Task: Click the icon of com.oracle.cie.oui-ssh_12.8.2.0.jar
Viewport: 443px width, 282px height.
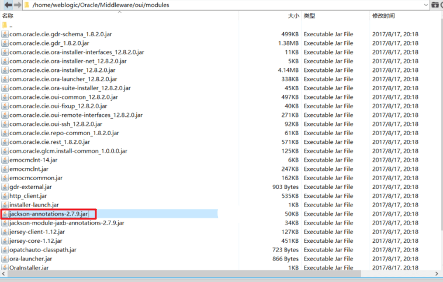Action: 5,124
